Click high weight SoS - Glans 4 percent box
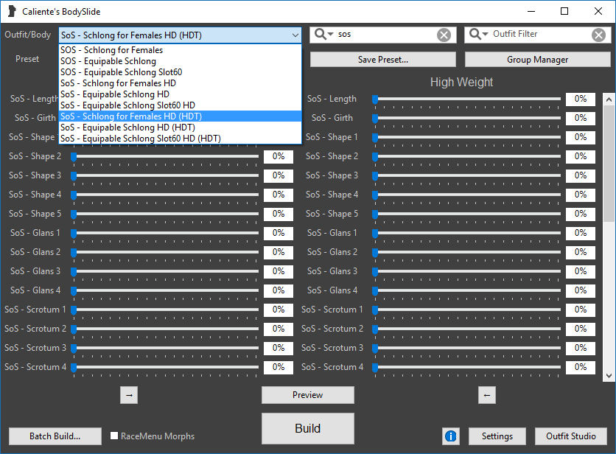616x454 pixels. tap(580, 290)
